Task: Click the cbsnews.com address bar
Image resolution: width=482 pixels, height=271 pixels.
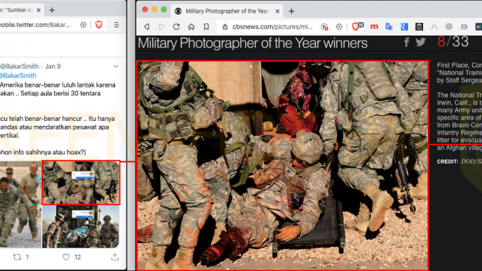Action: (272, 27)
